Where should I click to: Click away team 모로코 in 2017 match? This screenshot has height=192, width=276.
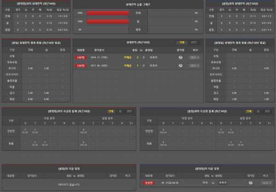point(154,66)
